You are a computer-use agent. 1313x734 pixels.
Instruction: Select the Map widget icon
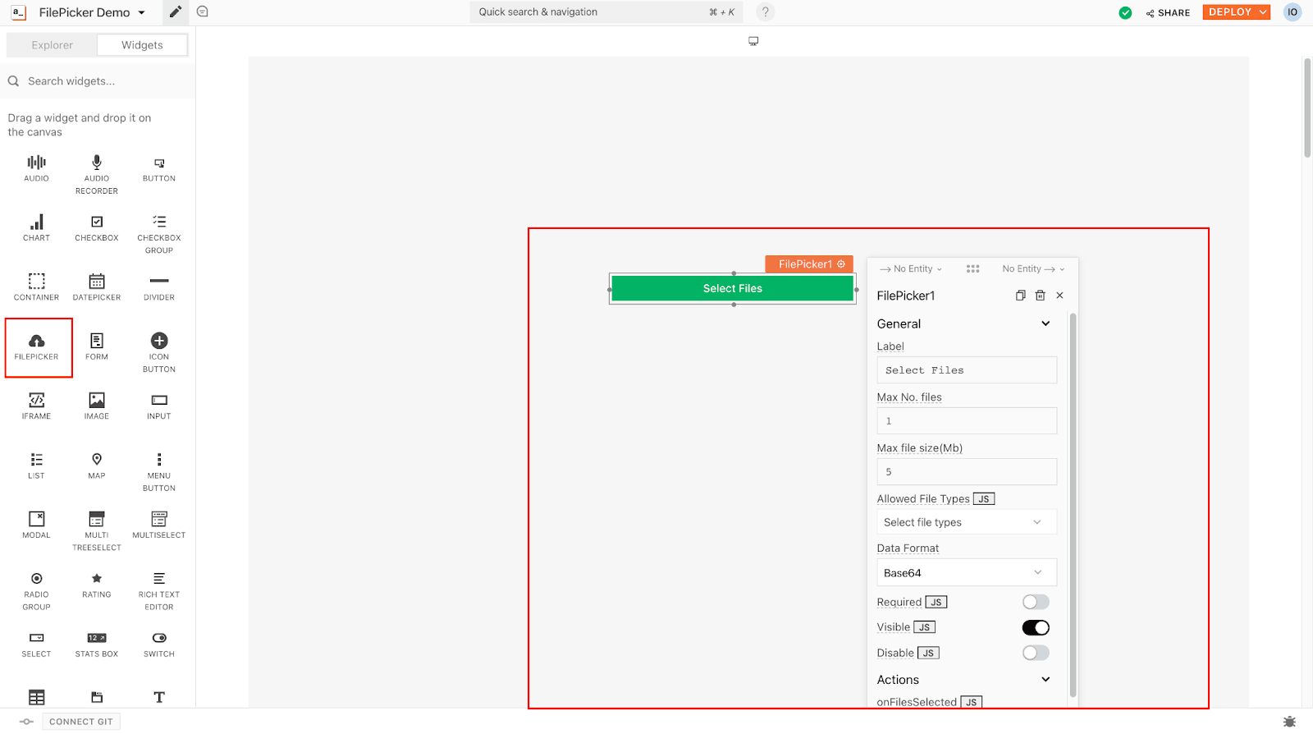(x=97, y=461)
